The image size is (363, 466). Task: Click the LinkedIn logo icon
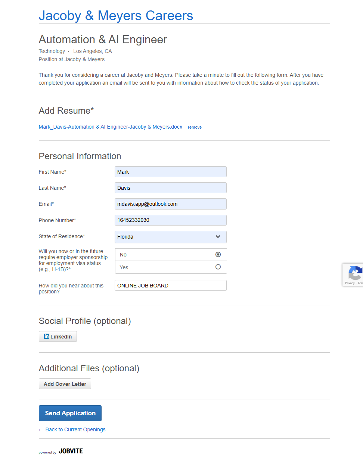pyautogui.click(x=46, y=336)
